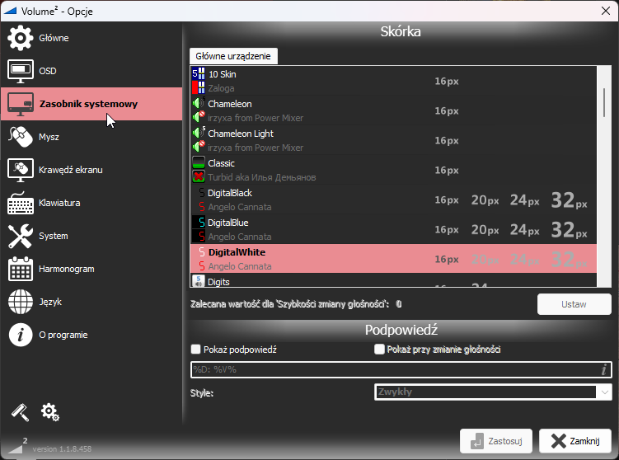This screenshot has height=460, width=619.
Task: Click the Ustaw button
Action: (574, 304)
